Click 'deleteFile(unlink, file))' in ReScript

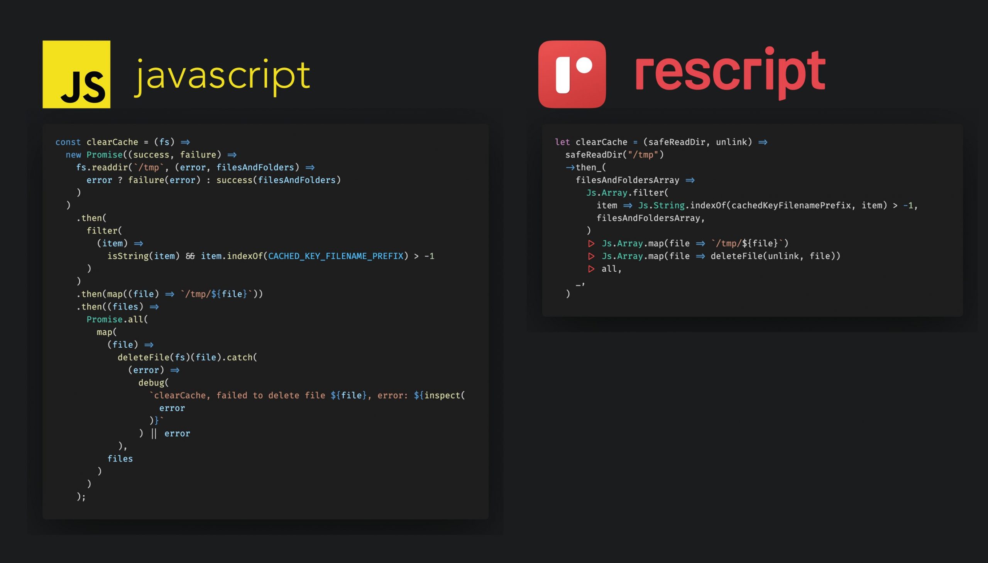point(775,256)
